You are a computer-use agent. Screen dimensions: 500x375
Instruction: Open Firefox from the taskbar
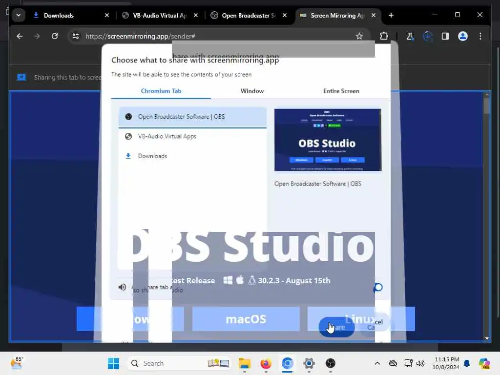266,363
